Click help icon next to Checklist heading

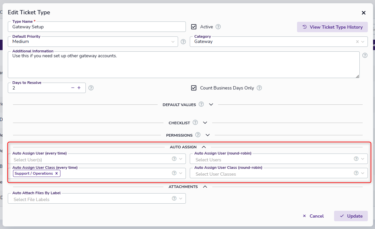pos(195,123)
